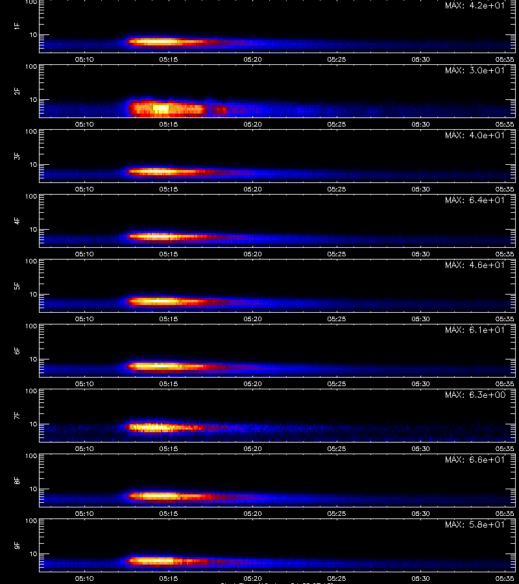Click the 1F panel axis label
519x584 pixels.
click(x=17, y=26)
